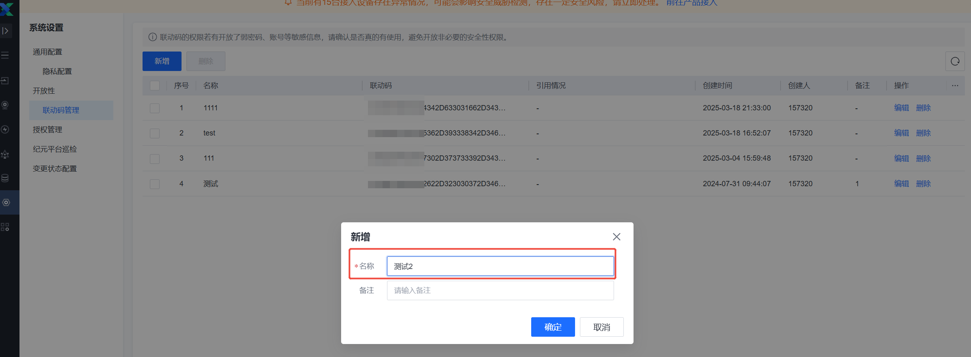
Task: Open the webcam-shaped sidebar icon
Action: point(5,105)
